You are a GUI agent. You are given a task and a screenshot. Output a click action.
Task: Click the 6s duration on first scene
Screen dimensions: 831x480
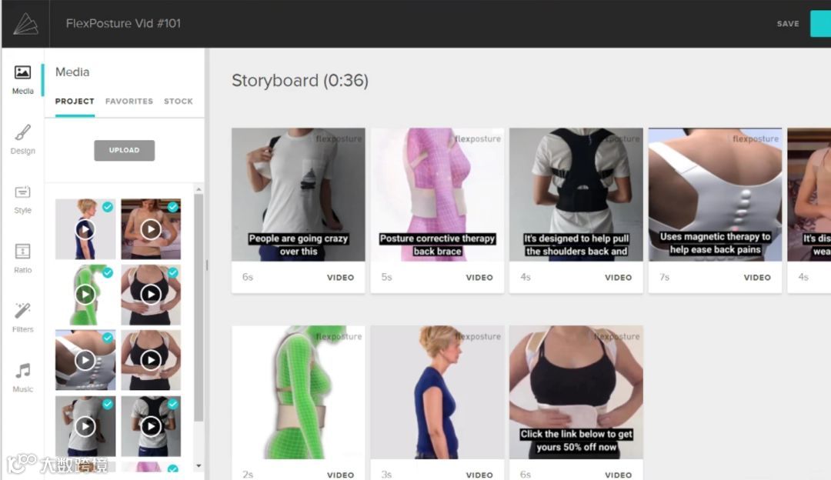tap(248, 277)
